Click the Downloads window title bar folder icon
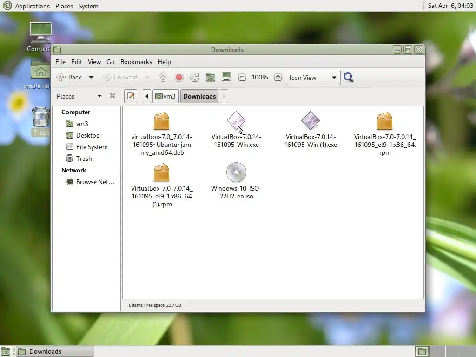The height and width of the screenshot is (357, 476). (x=57, y=49)
